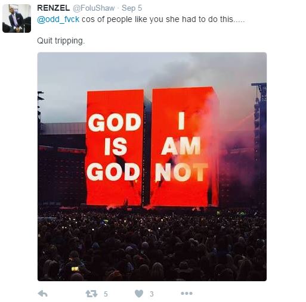Visit the mentioned @odd_fvck profile
This screenshot has height=302, width=306.
tap(58, 20)
